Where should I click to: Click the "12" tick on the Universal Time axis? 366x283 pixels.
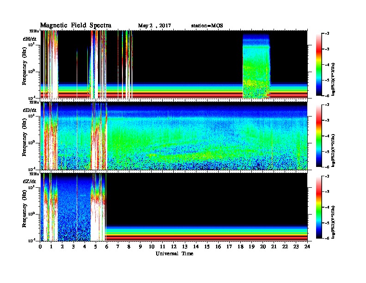(x=174, y=247)
